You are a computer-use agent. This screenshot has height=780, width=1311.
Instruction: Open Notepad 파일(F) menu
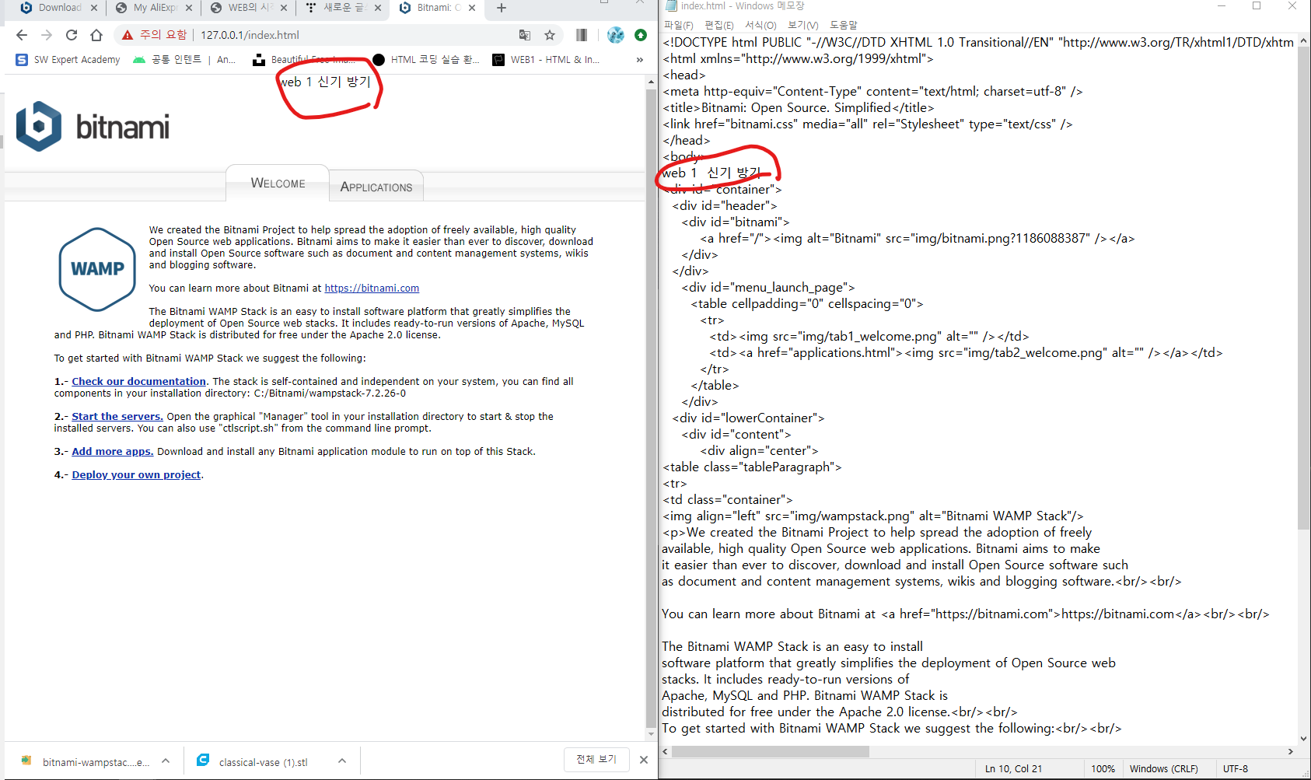pyautogui.click(x=678, y=25)
